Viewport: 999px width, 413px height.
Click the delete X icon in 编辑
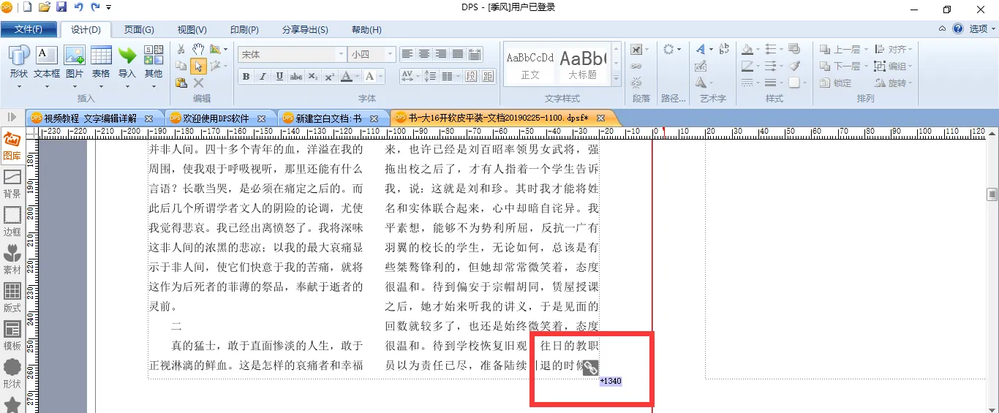tap(198, 83)
